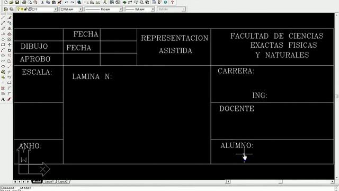Click the last-tab navigation arrow

coord(28,181)
